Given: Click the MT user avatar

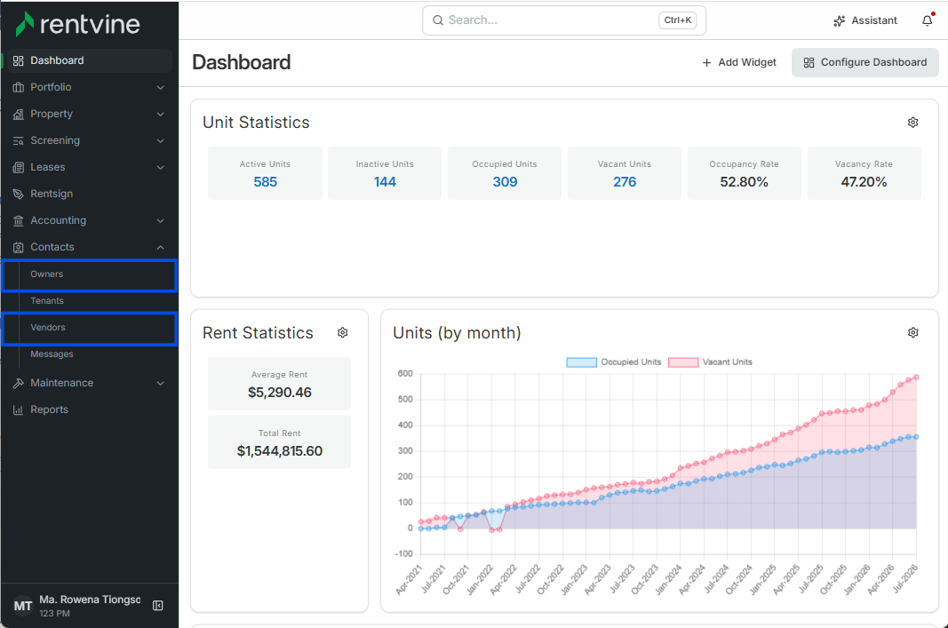Looking at the screenshot, I should (23, 606).
